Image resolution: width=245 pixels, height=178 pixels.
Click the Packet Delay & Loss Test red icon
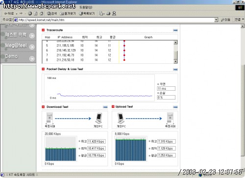[43, 69]
